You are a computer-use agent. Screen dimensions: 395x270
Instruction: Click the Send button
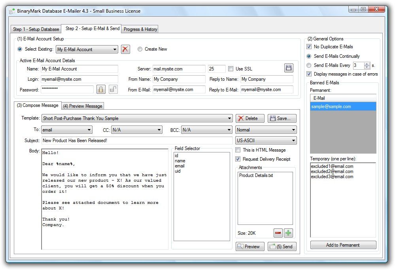282,246
